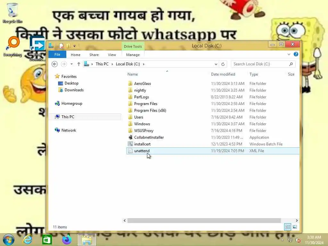This screenshot has height=246, width=328.
Task: Select the unattend XML file icon
Action: 130,151
